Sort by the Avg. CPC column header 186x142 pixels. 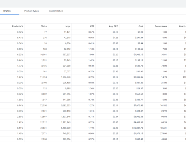(113, 26)
